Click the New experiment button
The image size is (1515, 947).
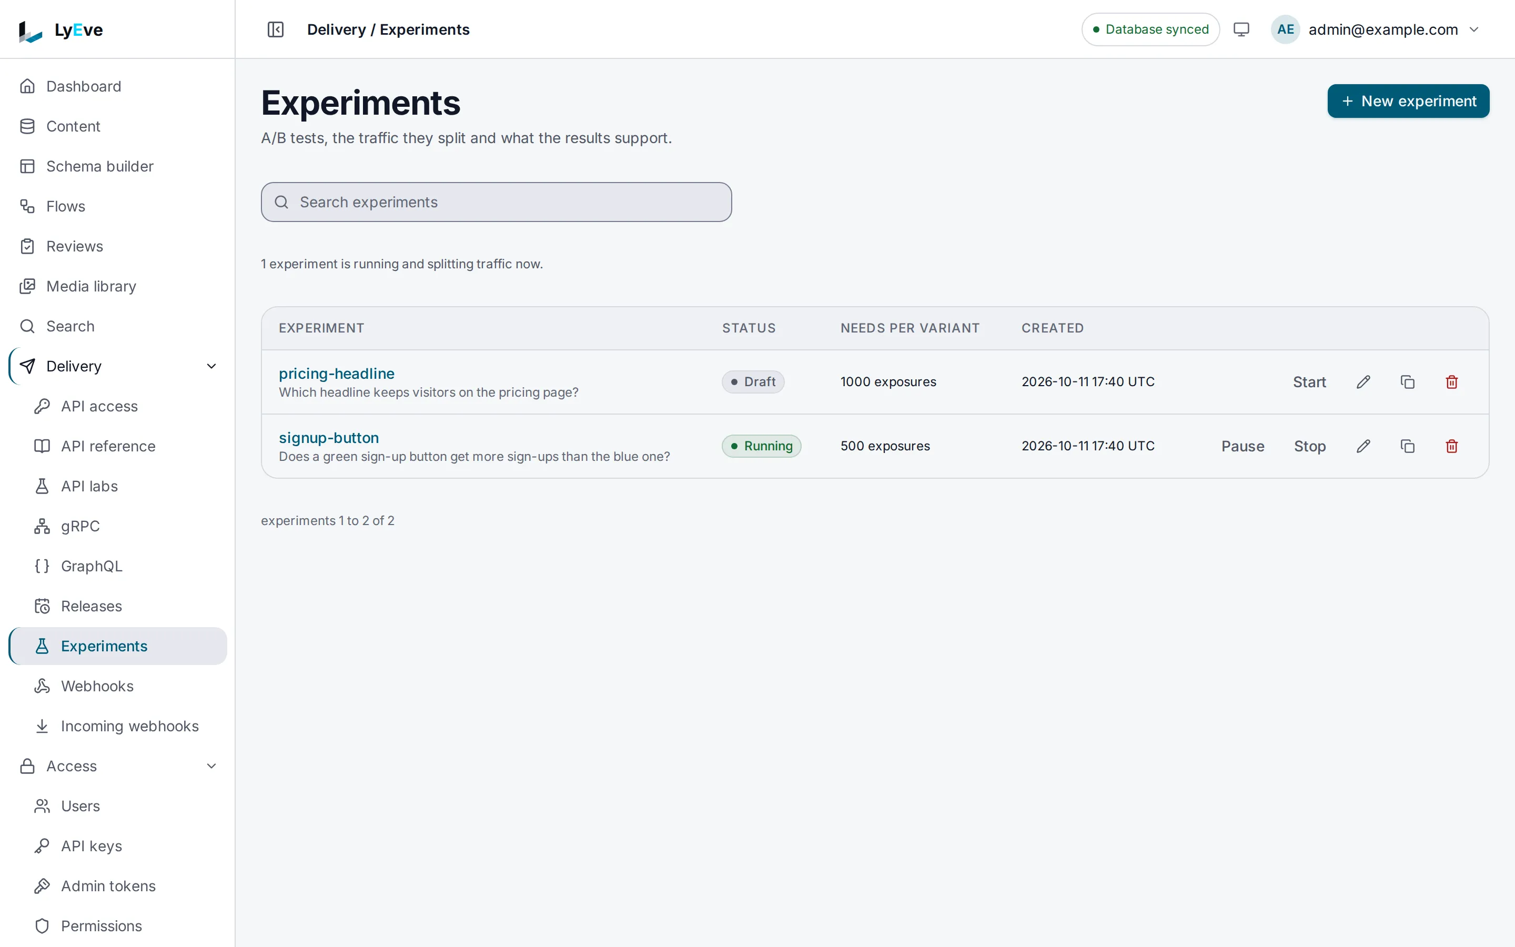1408,101
